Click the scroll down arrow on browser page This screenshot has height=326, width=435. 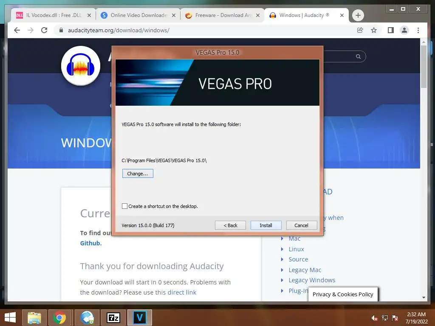point(424,298)
